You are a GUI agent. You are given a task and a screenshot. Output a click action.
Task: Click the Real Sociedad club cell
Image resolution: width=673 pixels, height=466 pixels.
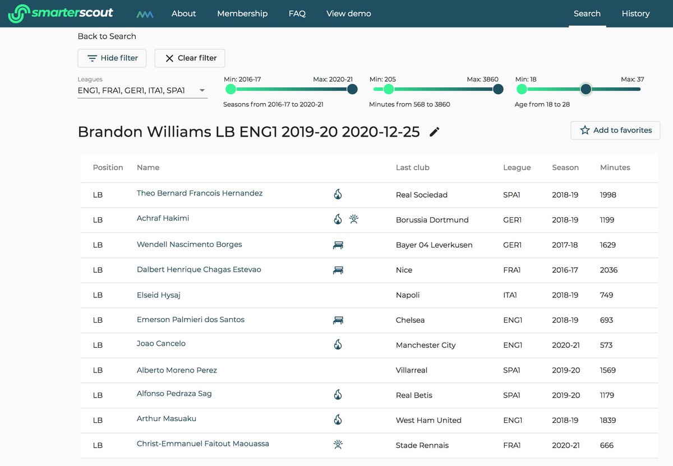[x=422, y=195]
